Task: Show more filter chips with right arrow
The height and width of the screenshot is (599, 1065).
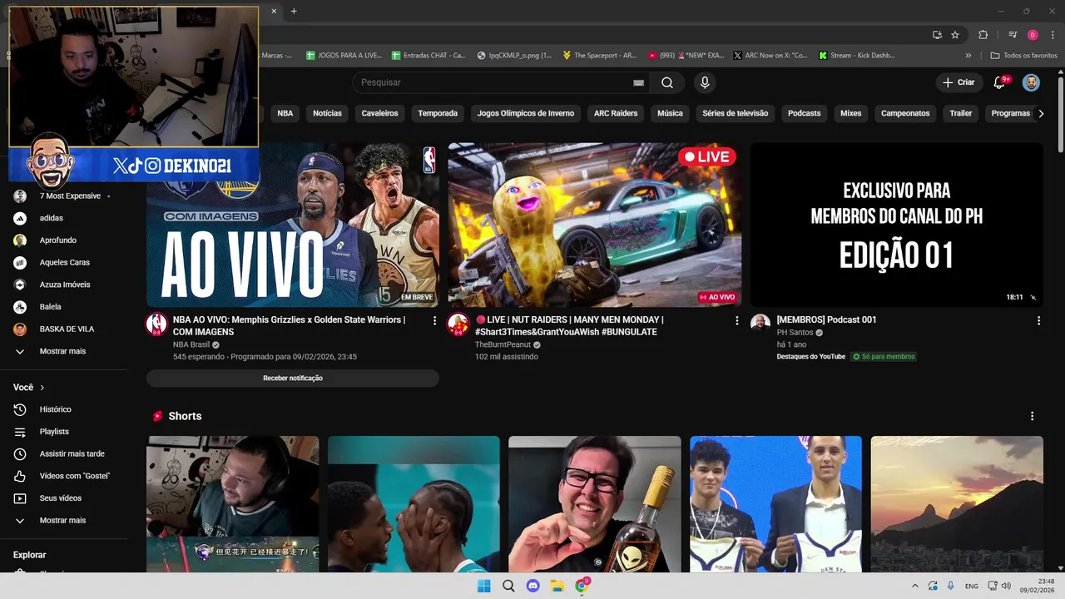Action: click(x=1040, y=113)
